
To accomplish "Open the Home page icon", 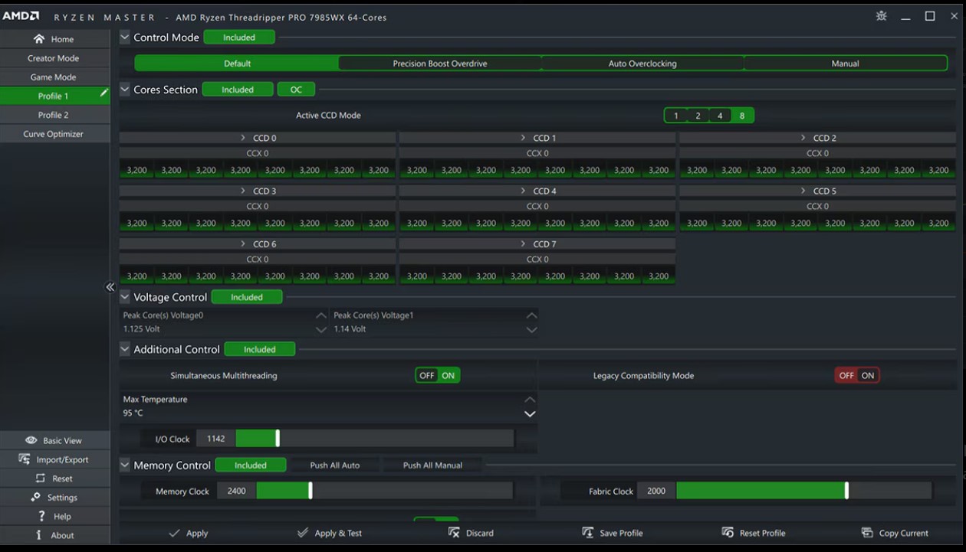I will (39, 39).
